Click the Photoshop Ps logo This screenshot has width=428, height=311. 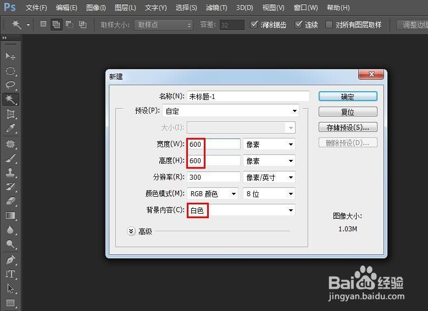10,7
